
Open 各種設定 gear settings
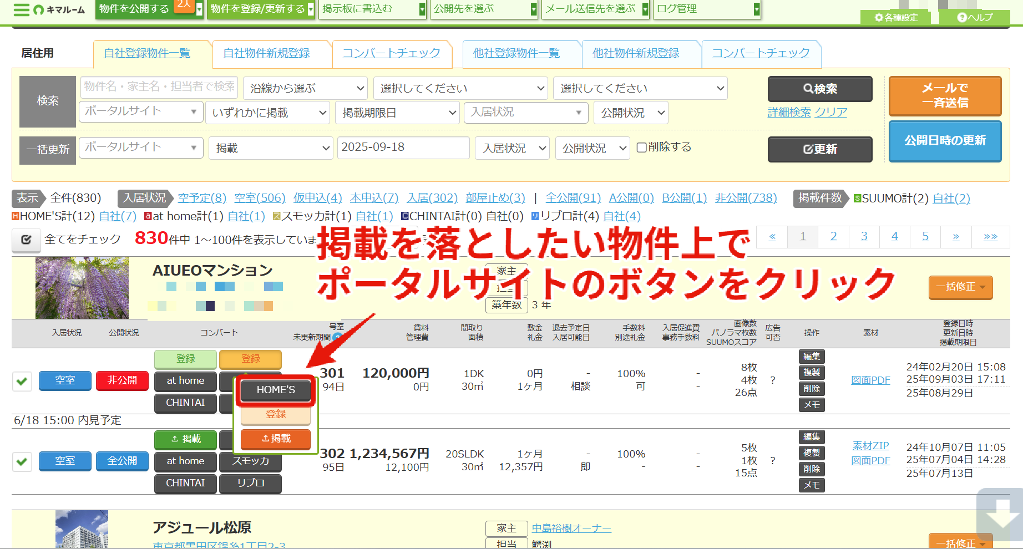(x=897, y=17)
